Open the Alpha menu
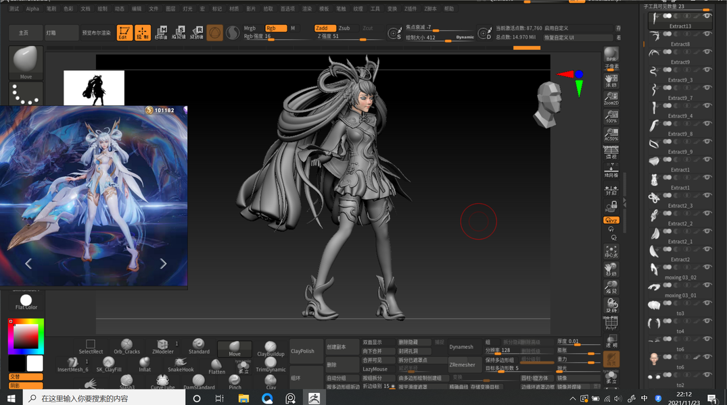Screen dimensions: 727x405 (x=32, y=9)
